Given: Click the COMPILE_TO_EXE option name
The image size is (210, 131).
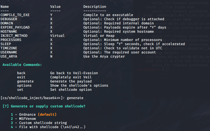Looking at the screenshot, I should (x=15, y=15).
